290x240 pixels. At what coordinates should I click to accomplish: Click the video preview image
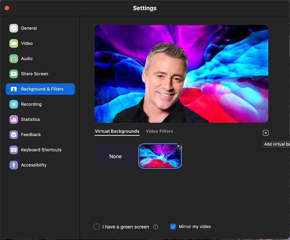pos(181,74)
